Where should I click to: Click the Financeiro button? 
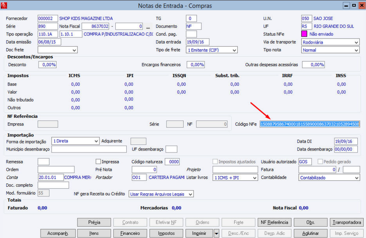(130, 233)
